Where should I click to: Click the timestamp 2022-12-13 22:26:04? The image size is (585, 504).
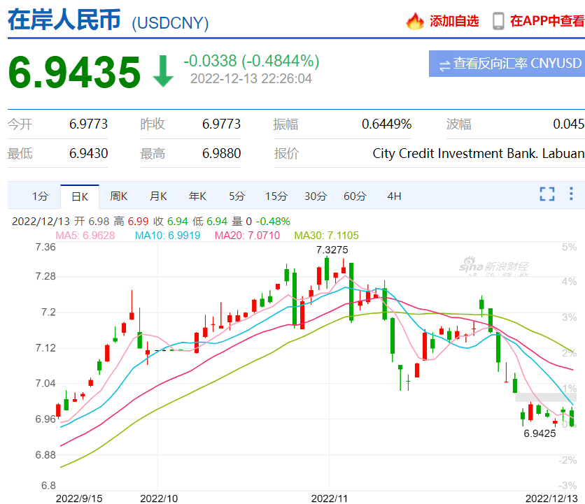[251, 79]
